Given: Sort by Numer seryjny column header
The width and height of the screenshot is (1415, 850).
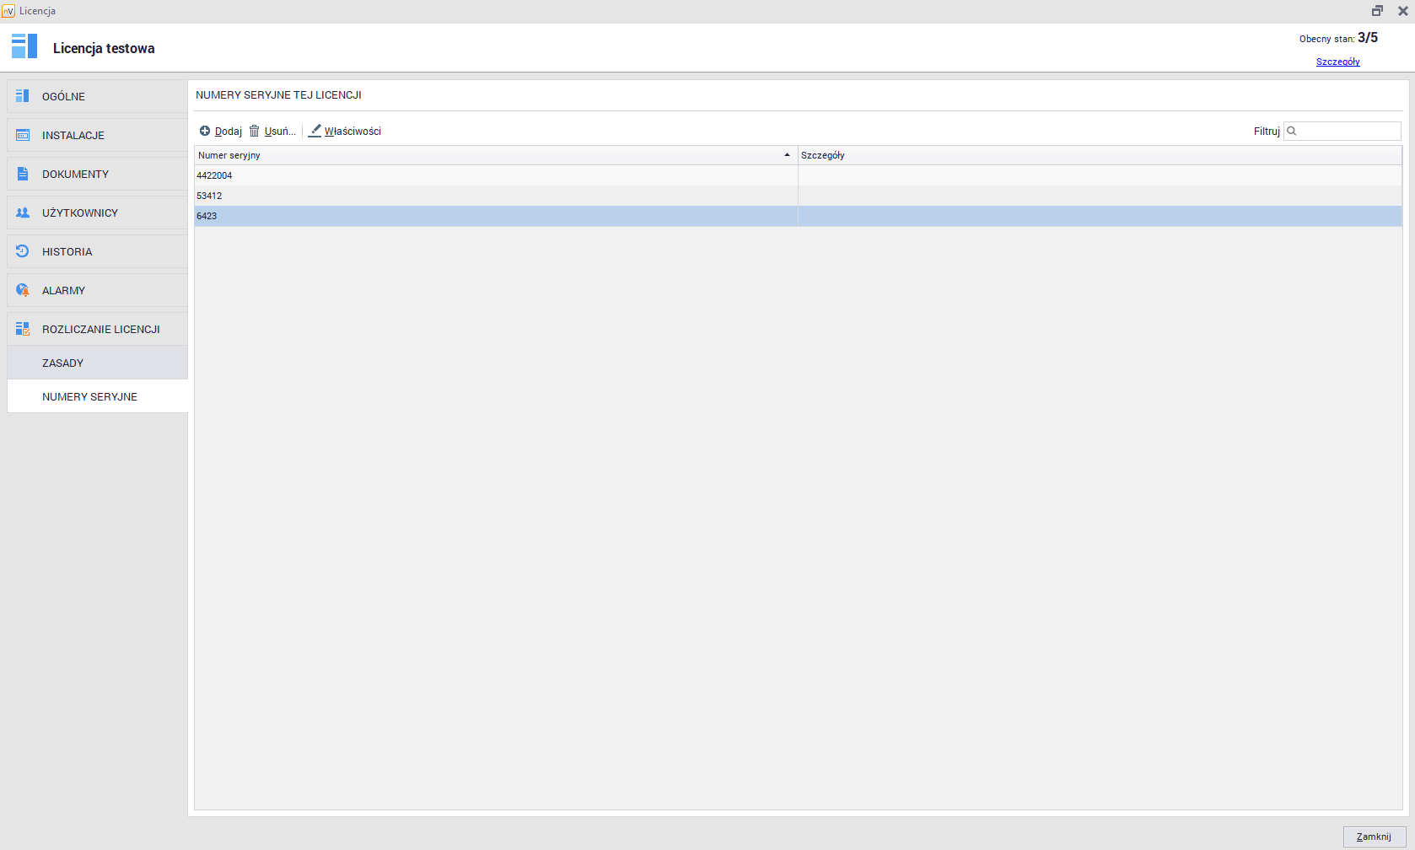Looking at the screenshot, I should [489, 155].
